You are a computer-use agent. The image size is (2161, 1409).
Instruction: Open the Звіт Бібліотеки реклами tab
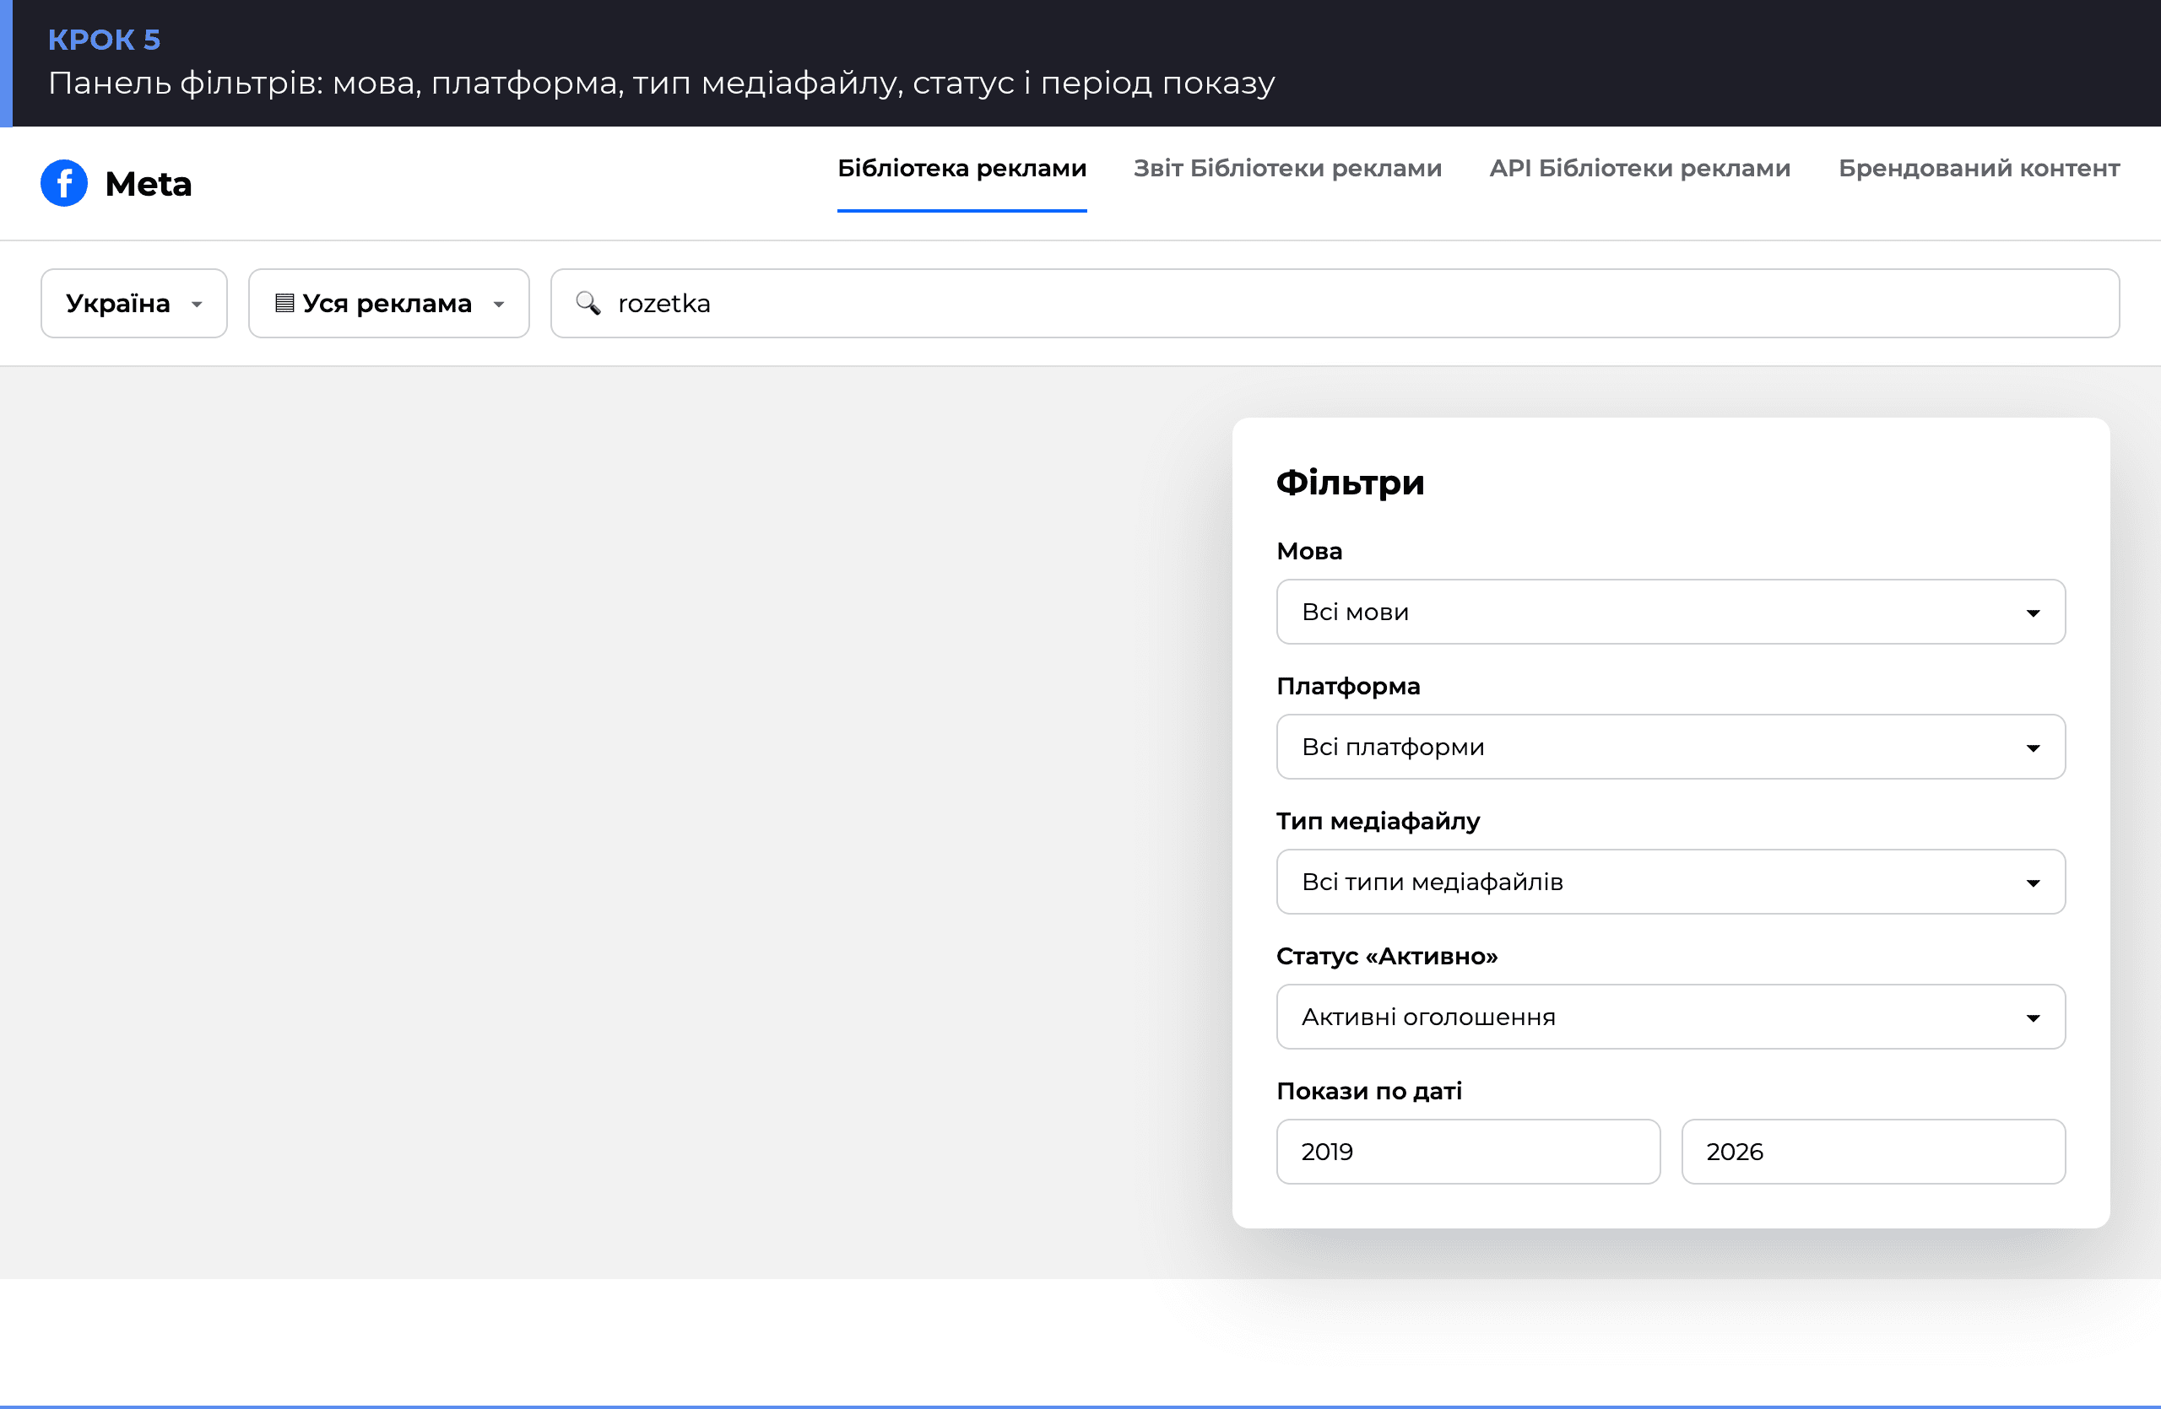point(1287,169)
